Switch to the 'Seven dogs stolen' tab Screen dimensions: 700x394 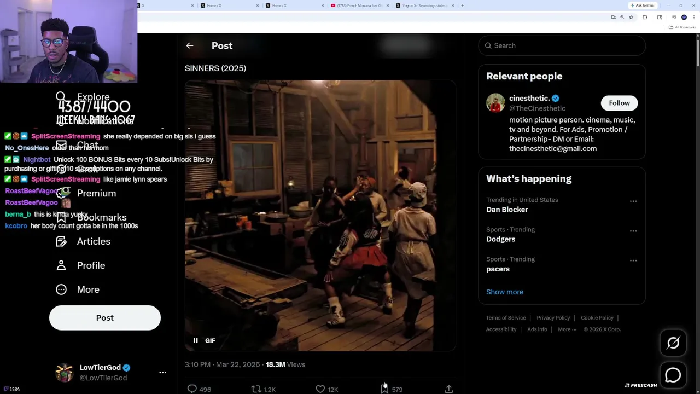[x=425, y=5]
